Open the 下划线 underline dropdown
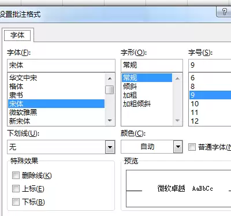This screenshot has height=216, width=231. (x=110, y=147)
